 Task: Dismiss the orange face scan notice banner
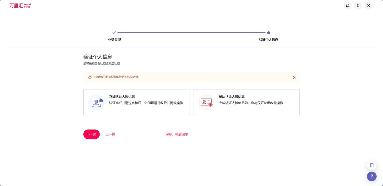294,77
